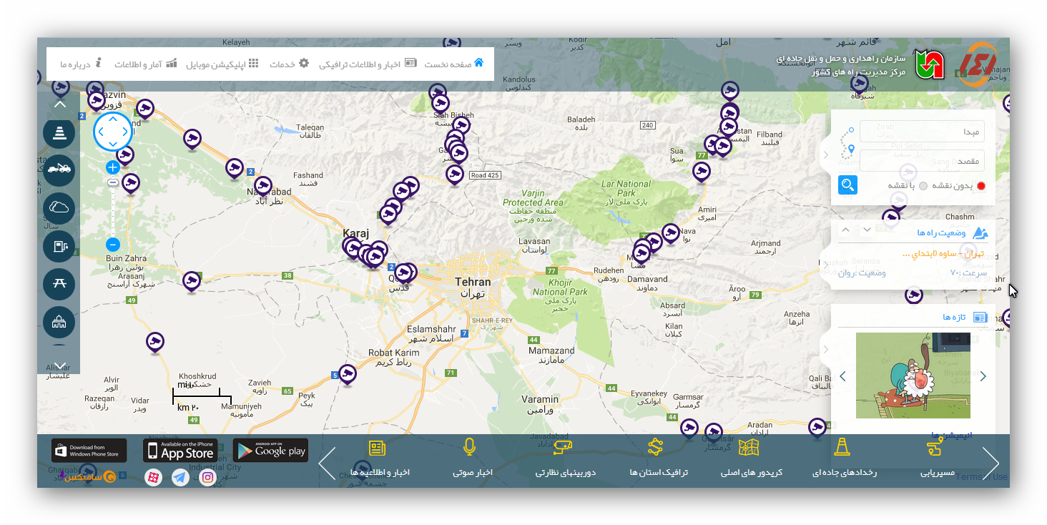Open the Instagram social icon
This screenshot has width=1047, height=525.
[207, 477]
